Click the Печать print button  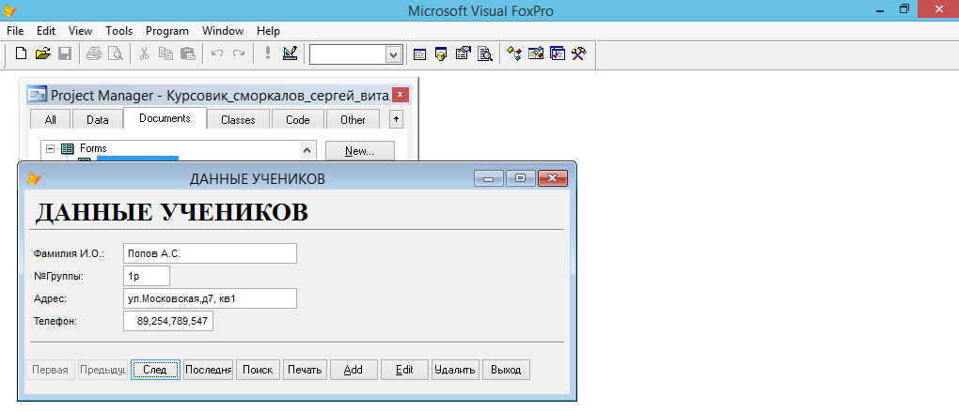click(x=305, y=370)
